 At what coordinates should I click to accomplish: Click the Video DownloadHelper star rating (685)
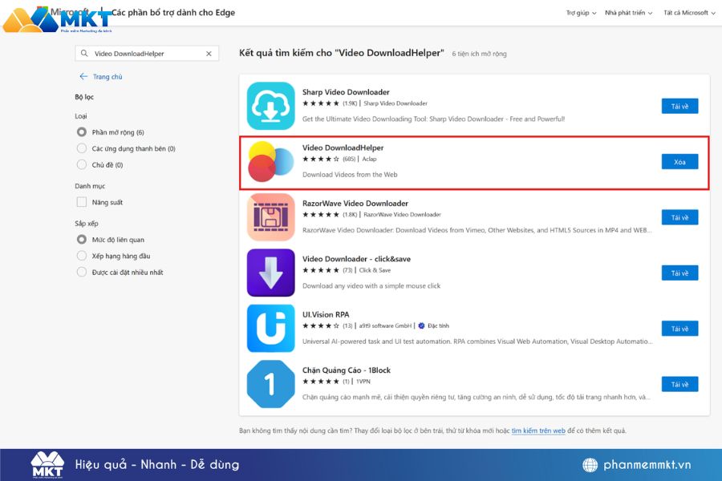coord(320,159)
